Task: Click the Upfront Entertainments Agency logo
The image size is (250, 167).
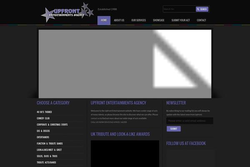Action: (67, 13)
